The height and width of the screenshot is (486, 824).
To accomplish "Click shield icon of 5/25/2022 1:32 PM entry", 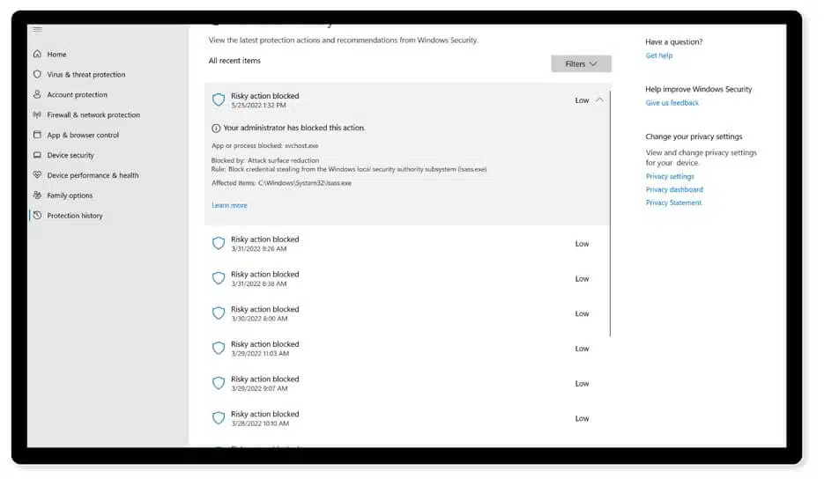I will click(219, 99).
